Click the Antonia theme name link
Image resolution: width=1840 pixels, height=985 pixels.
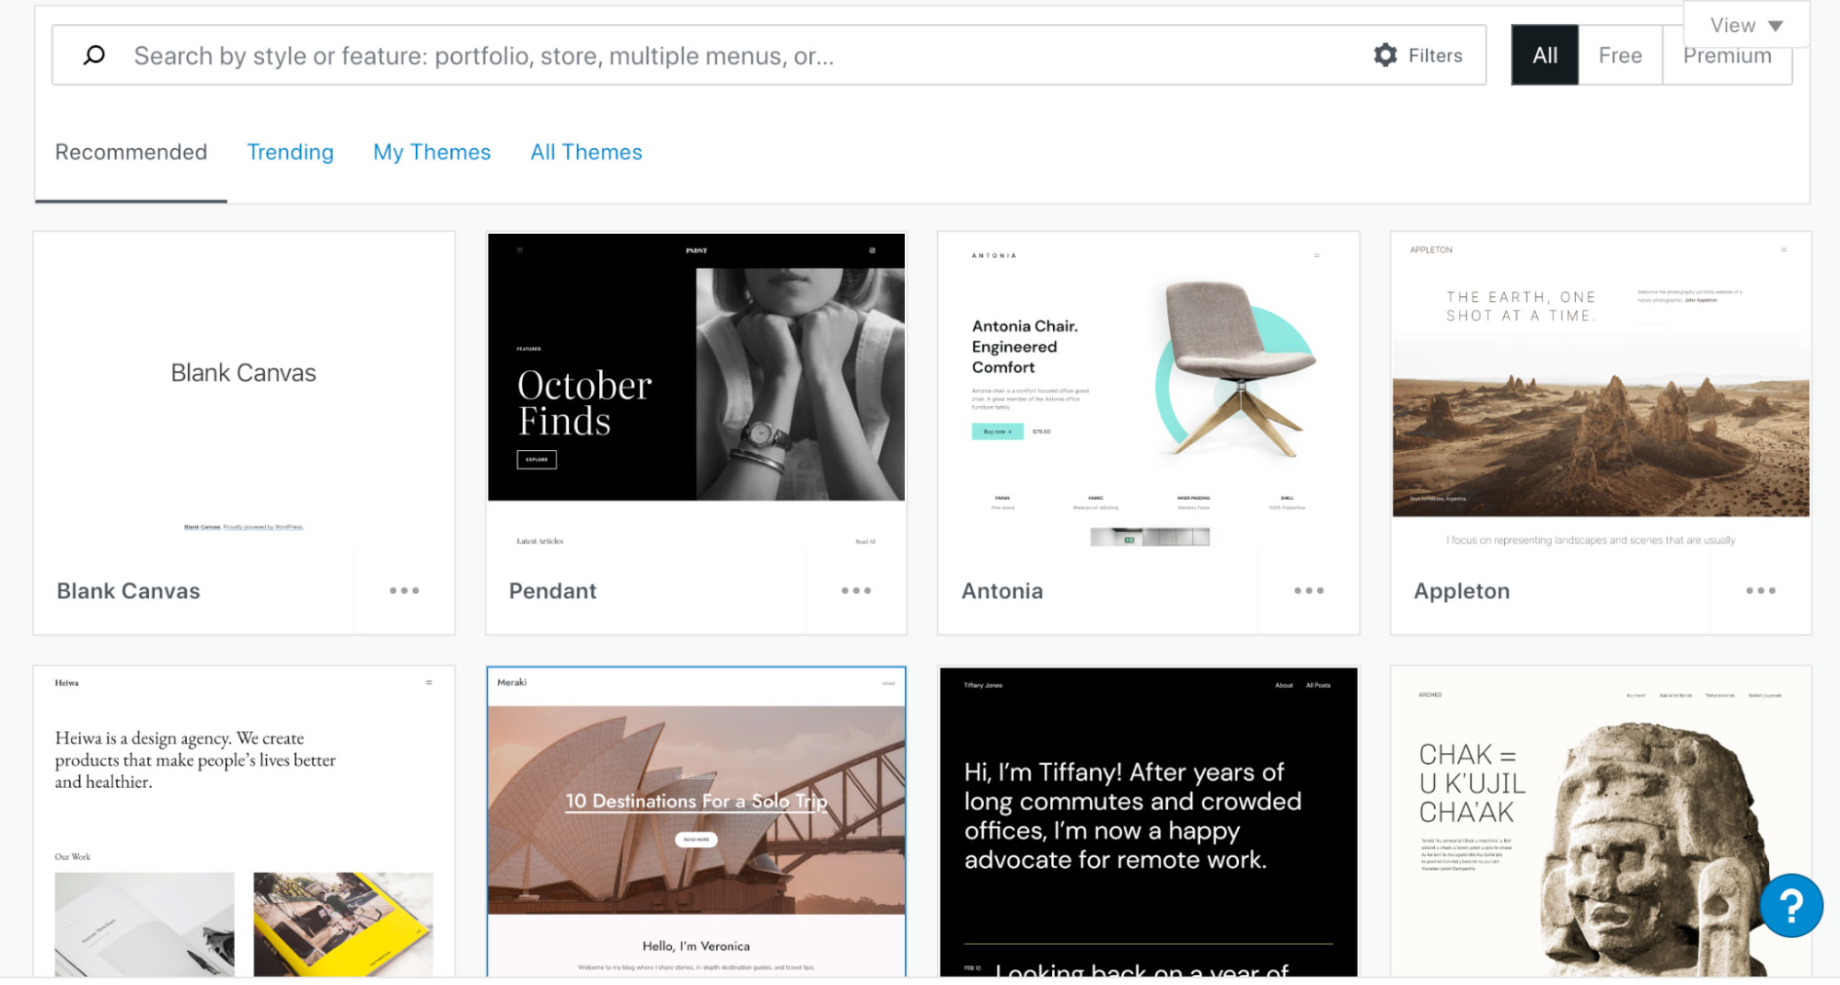click(x=1001, y=591)
